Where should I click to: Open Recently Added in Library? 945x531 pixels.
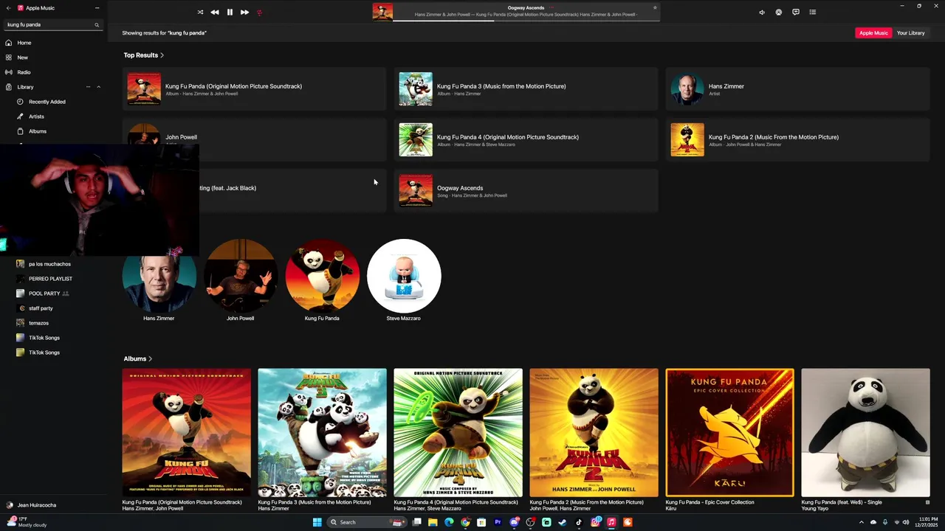click(47, 102)
